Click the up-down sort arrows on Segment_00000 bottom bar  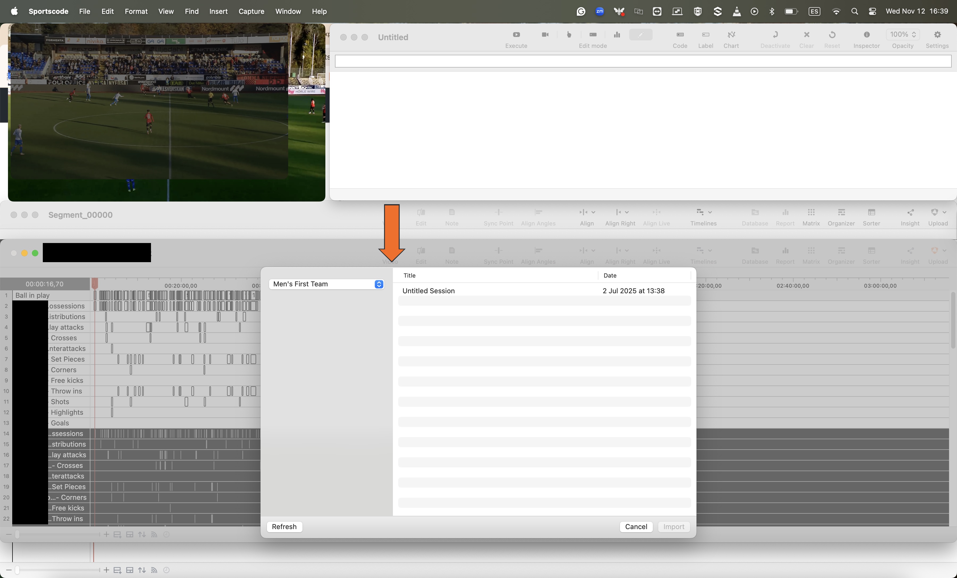pyautogui.click(x=142, y=570)
